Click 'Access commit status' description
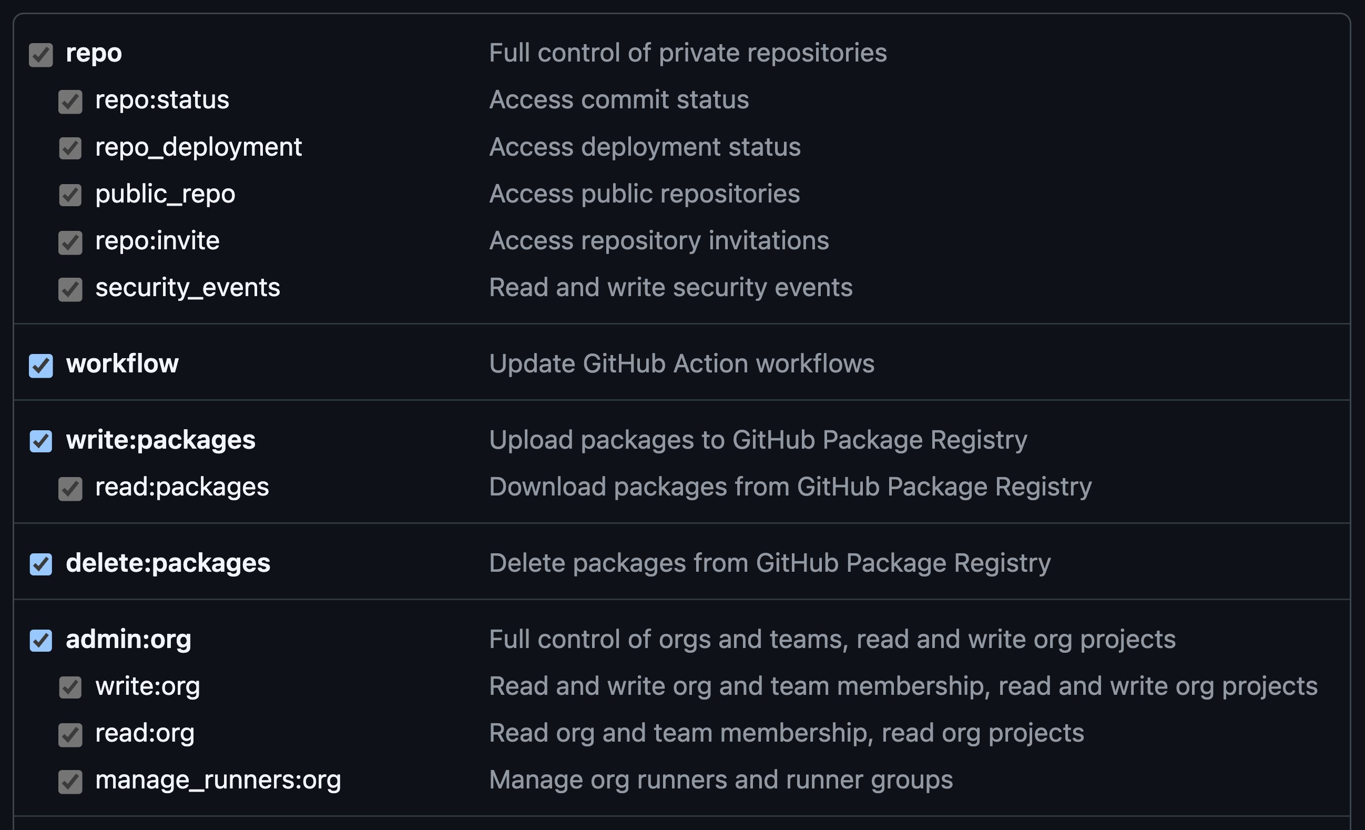 tap(619, 100)
